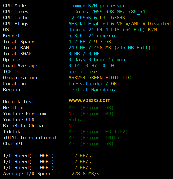Click the CPU Cache value L2 4096K & L3 16384K
Viewport: 173px width, 179px height.
(97, 18)
